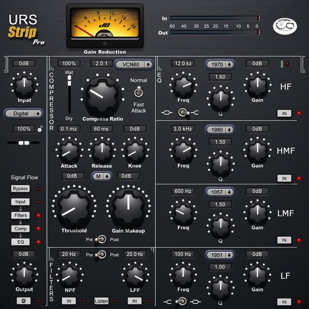Click the HPF filter knob
309x309 pixels.
tap(70, 275)
